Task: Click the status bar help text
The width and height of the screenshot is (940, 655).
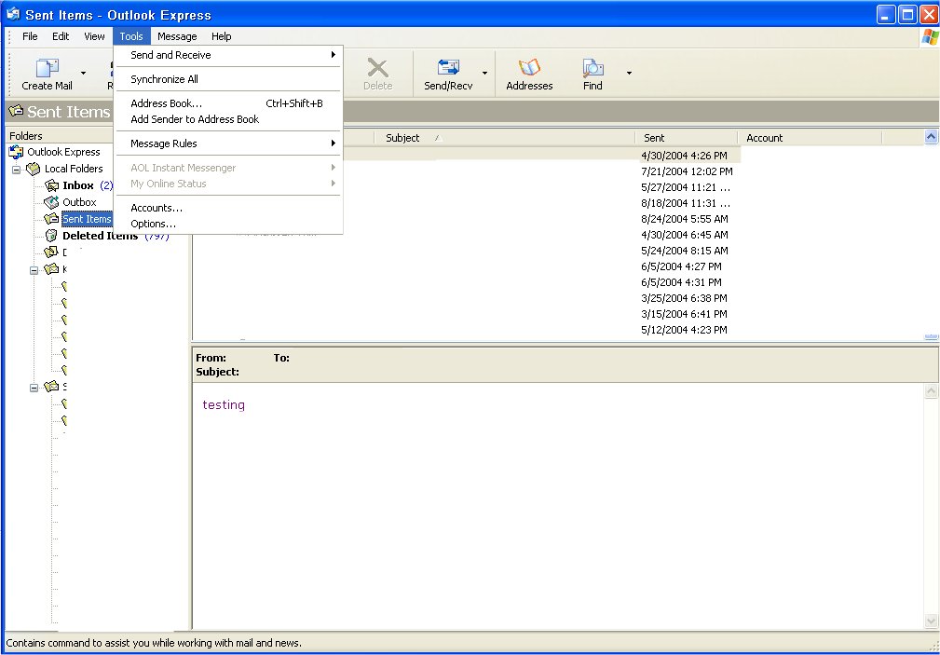Action: tap(154, 643)
